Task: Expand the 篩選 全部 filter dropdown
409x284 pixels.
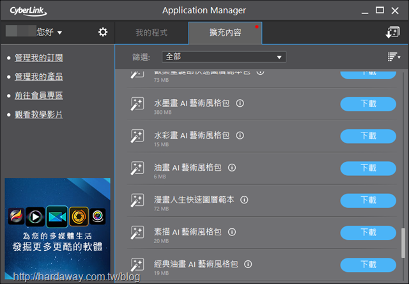Action: click(224, 57)
